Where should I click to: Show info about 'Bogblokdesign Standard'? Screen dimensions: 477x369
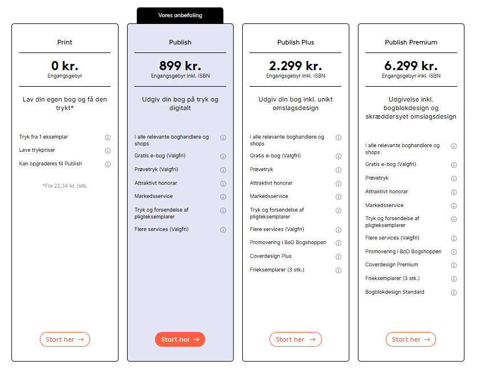coord(454,293)
